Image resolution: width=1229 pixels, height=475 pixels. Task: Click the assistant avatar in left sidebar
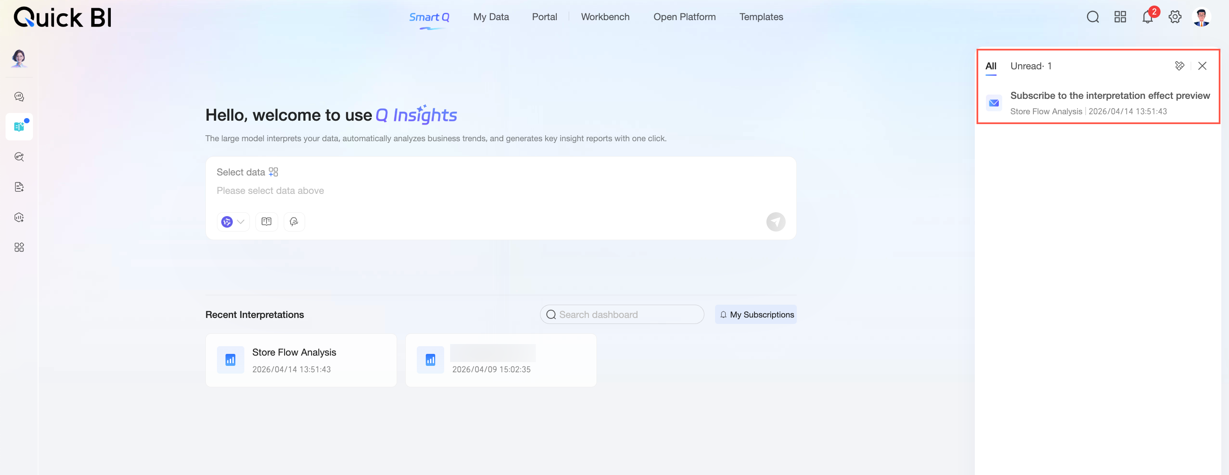coord(19,58)
